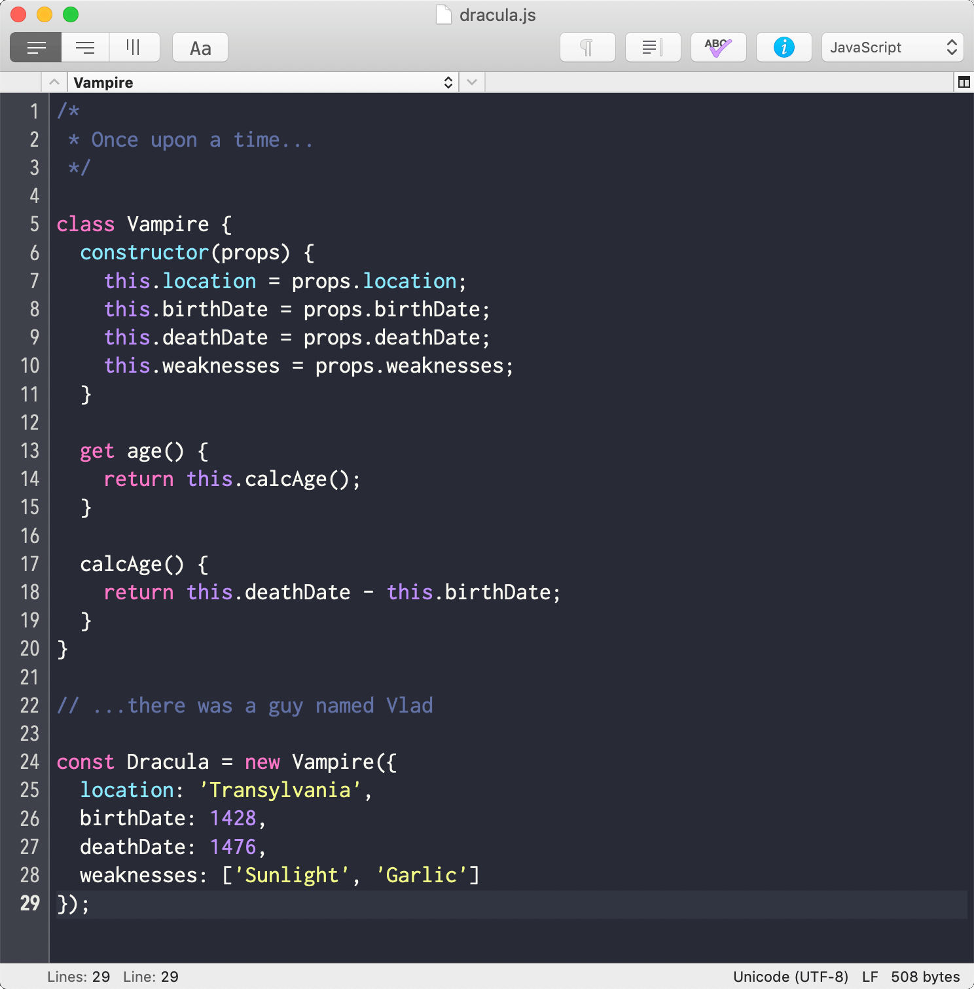The image size is (974, 989).
Task: Click the 508 bytes indicator
Action: click(925, 977)
